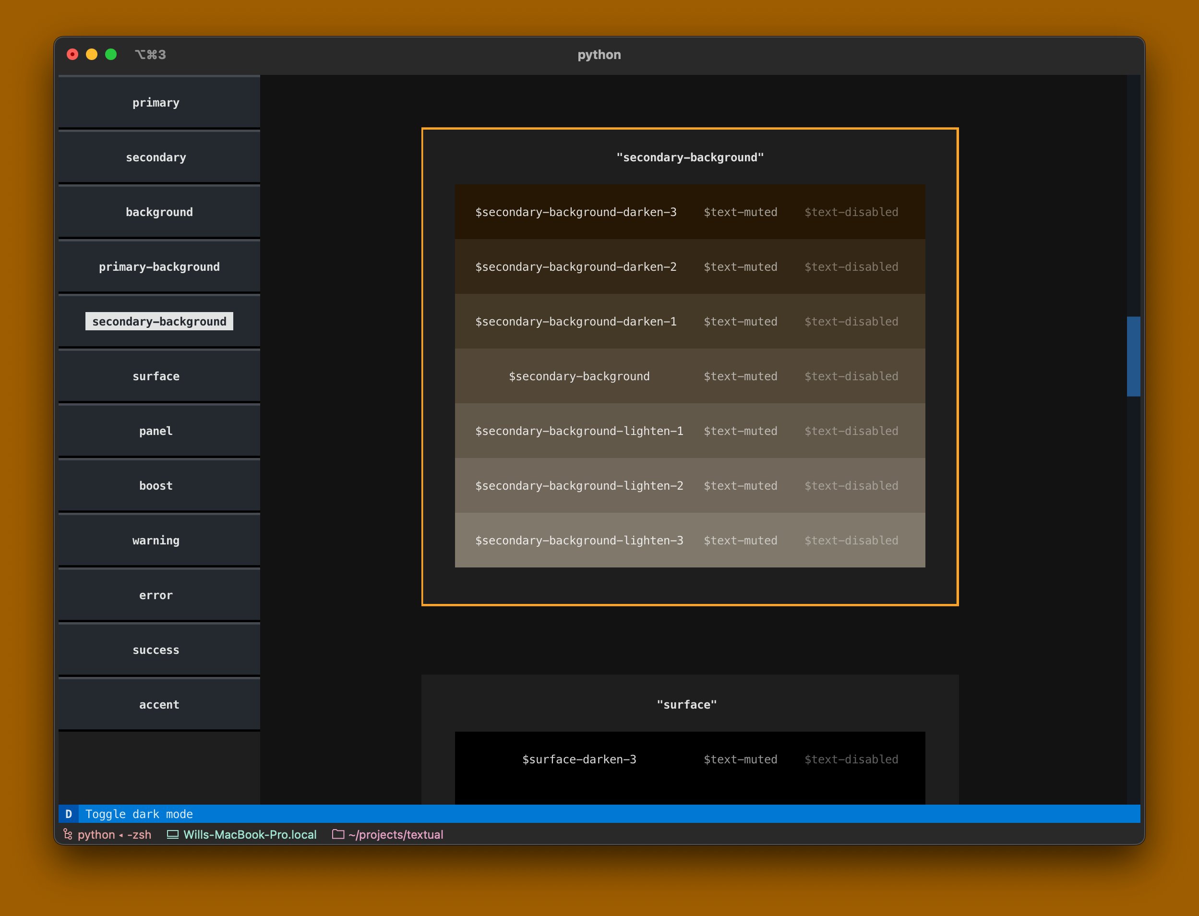Click $text-muted in the lighten-1 row
Image resolution: width=1199 pixels, height=916 pixels.
tap(741, 431)
